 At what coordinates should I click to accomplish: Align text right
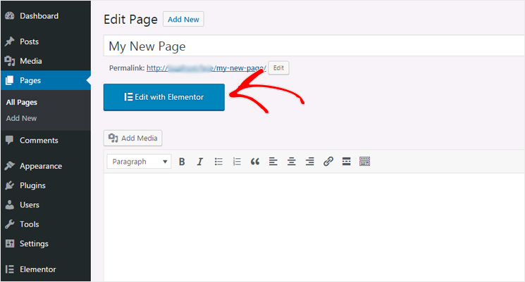(x=309, y=162)
